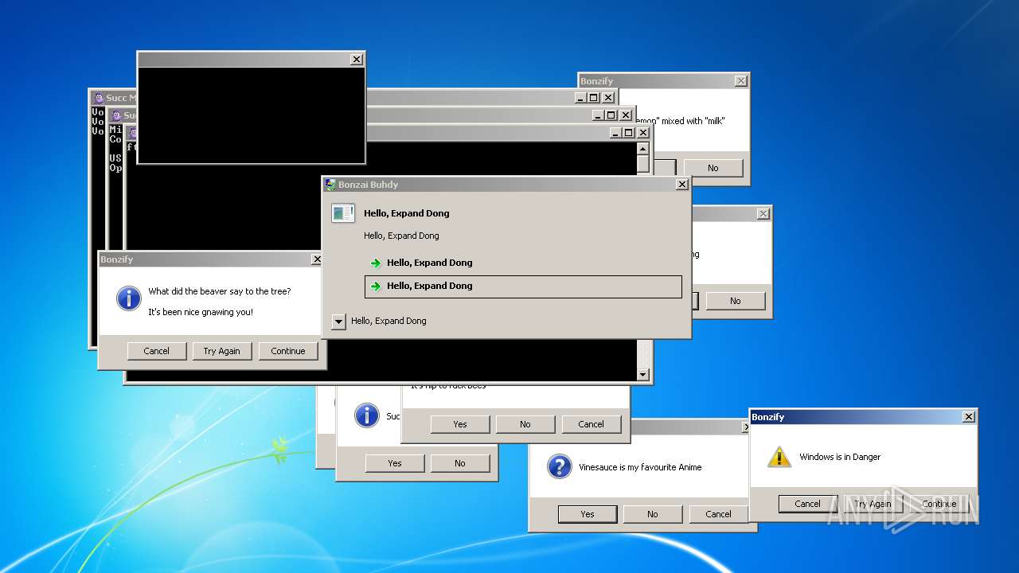Image resolution: width=1019 pixels, height=573 pixels.
Task: Maximize the frontmost Succ console window
Action: 629,133
